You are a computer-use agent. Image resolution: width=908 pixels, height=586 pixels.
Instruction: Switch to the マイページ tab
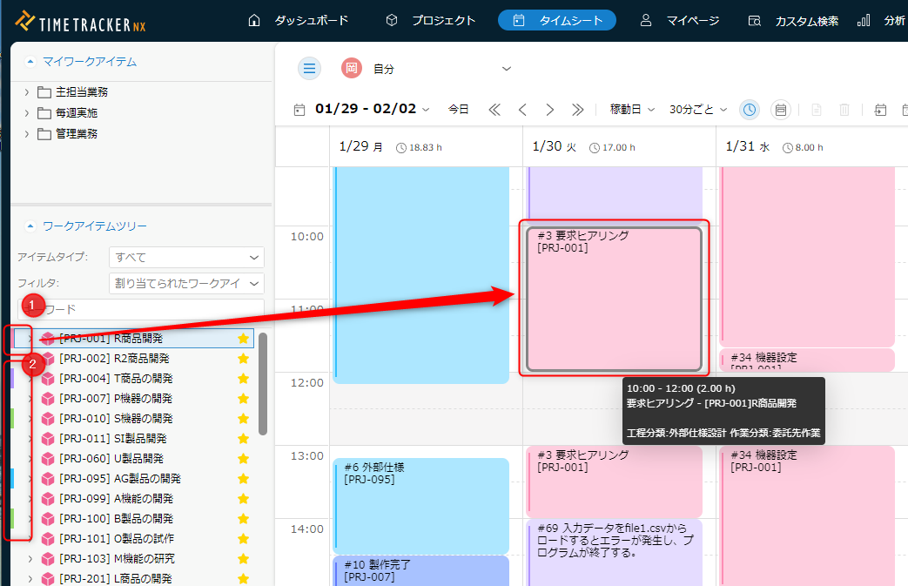[680, 20]
